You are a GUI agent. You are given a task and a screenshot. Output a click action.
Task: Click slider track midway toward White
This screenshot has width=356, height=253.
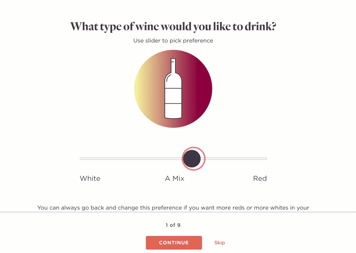[131, 158]
